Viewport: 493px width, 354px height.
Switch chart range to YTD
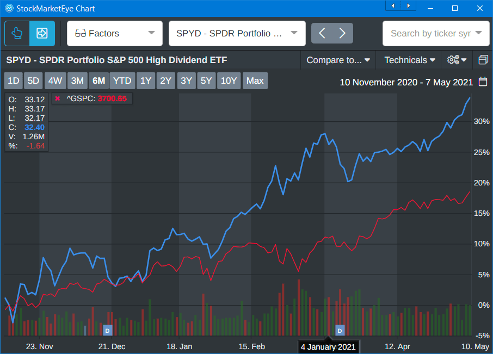(122, 81)
